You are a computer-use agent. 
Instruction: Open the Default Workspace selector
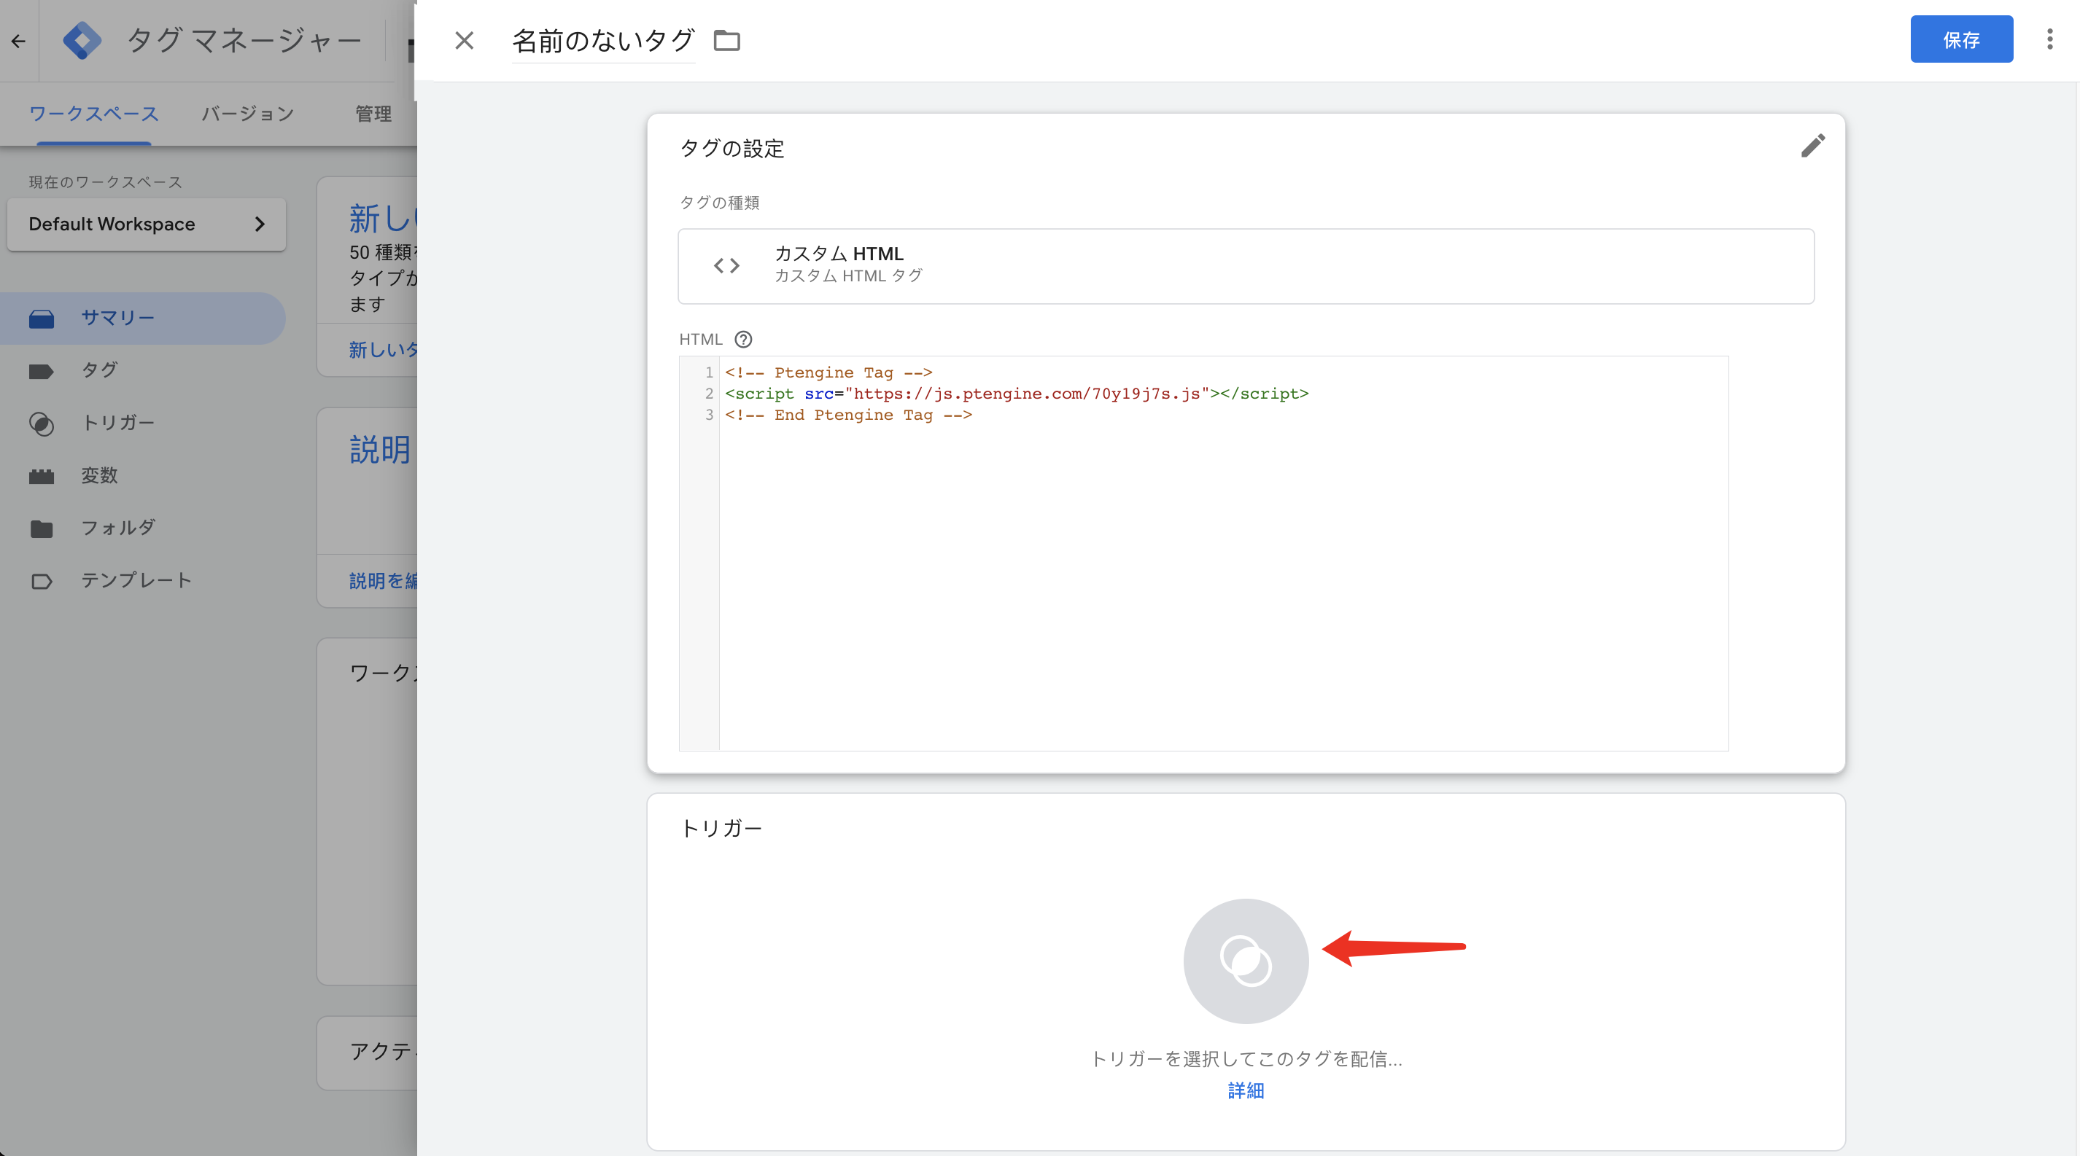click(x=146, y=224)
